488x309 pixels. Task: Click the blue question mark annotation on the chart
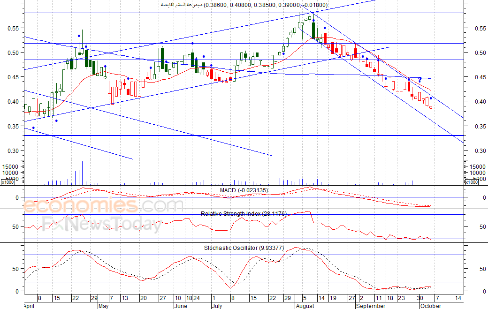click(x=419, y=80)
